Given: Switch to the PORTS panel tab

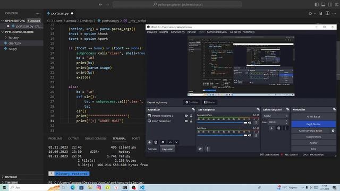Looking at the screenshot, I should click(136, 138).
